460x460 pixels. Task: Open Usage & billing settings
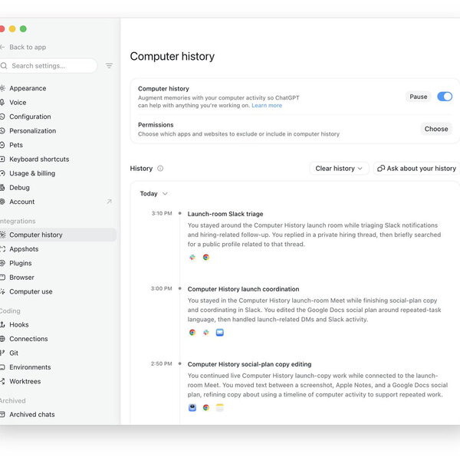click(32, 173)
